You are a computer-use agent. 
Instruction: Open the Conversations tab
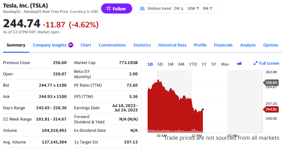[x=112, y=45]
